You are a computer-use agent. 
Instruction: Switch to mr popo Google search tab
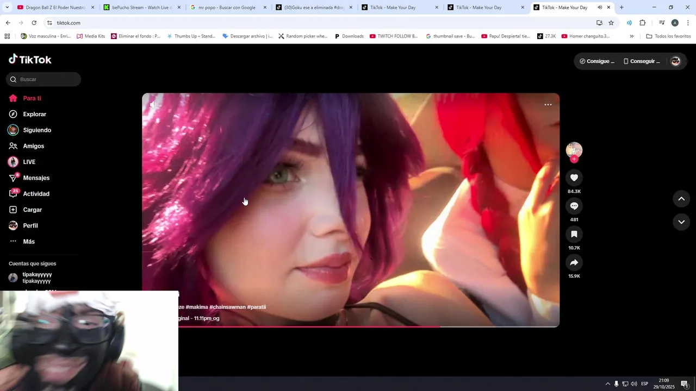click(x=227, y=8)
